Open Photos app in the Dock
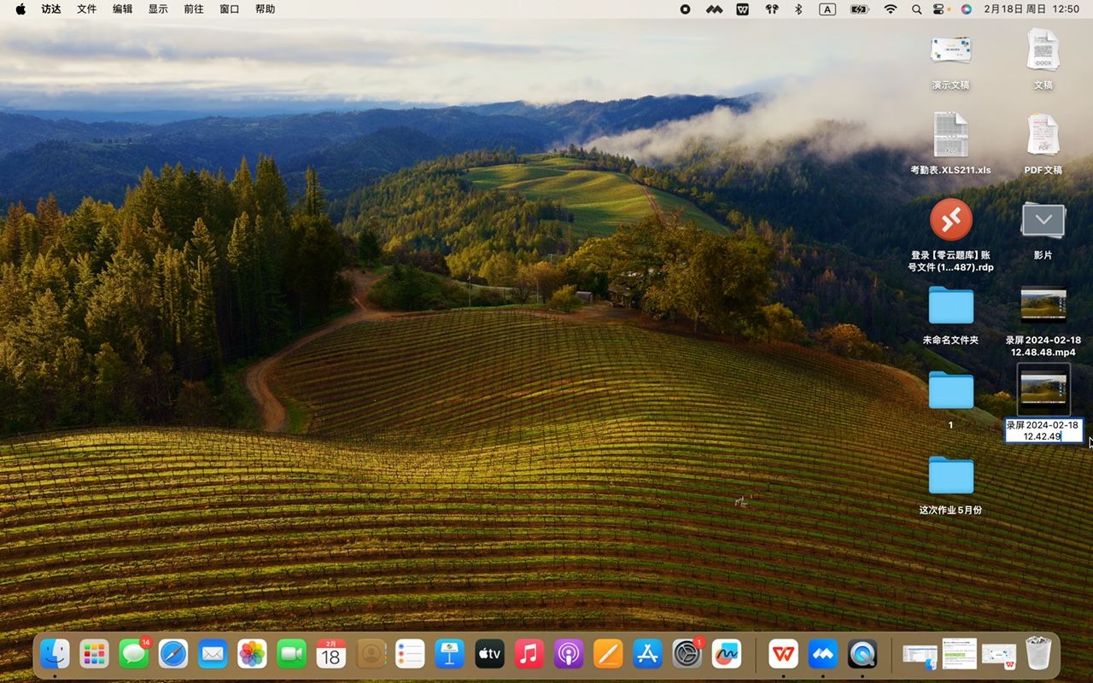This screenshot has width=1093, height=683. point(252,654)
